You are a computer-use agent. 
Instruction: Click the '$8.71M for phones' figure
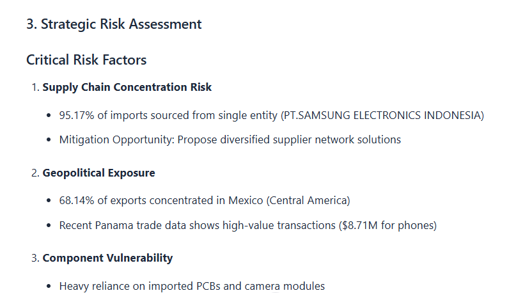388,225
